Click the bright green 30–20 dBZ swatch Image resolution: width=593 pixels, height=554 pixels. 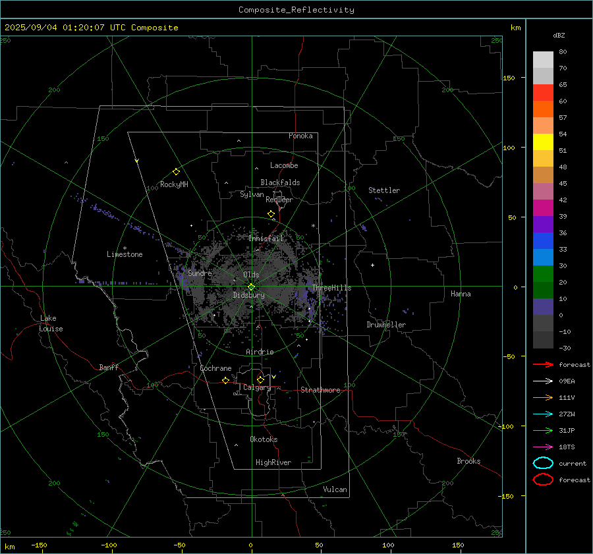(x=543, y=274)
